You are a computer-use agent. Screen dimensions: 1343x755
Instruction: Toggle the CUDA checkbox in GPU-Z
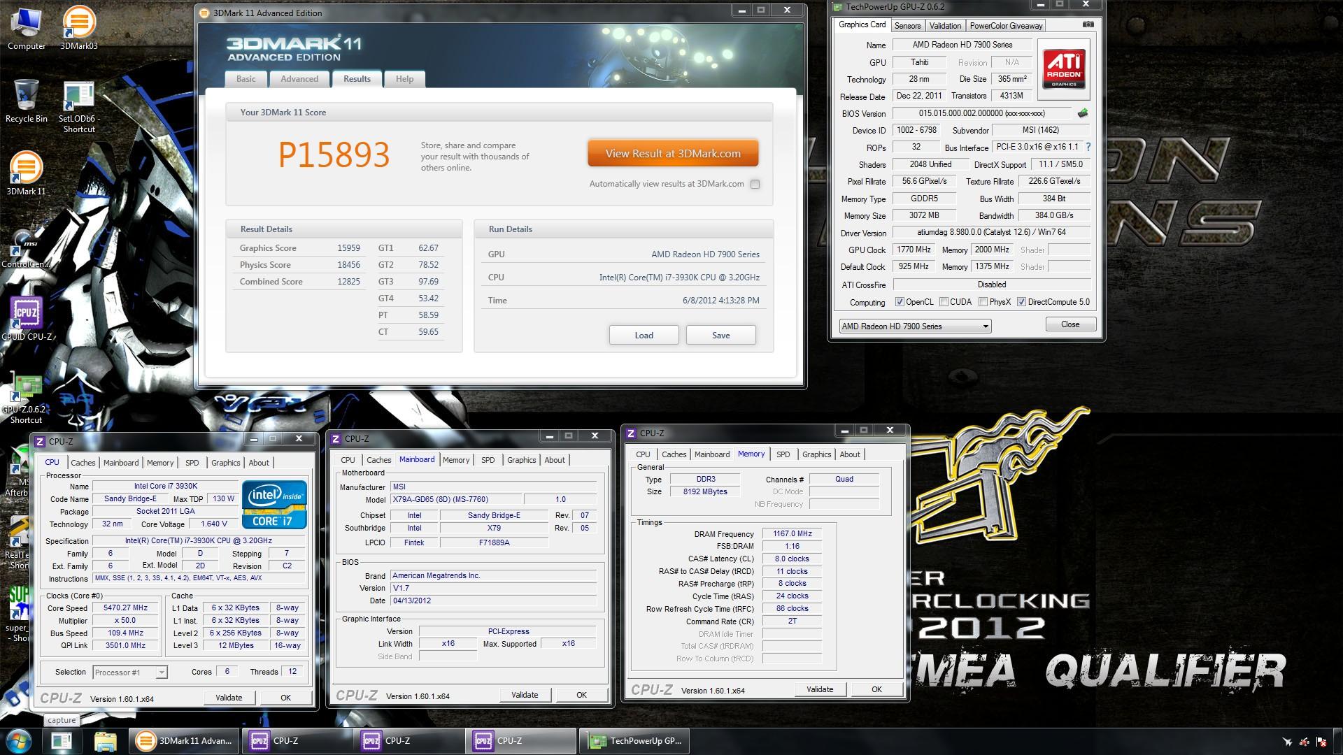(944, 302)
